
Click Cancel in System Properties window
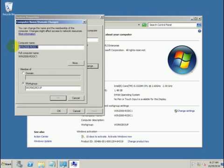[77, 111]
